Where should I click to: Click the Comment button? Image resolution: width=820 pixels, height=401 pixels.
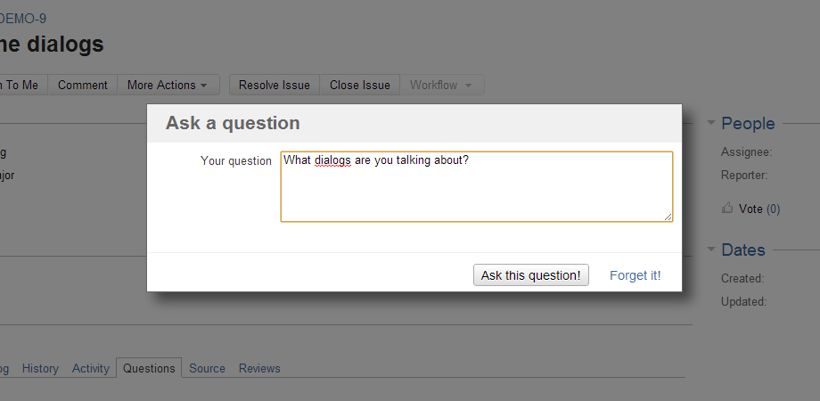tap(83, 86)
